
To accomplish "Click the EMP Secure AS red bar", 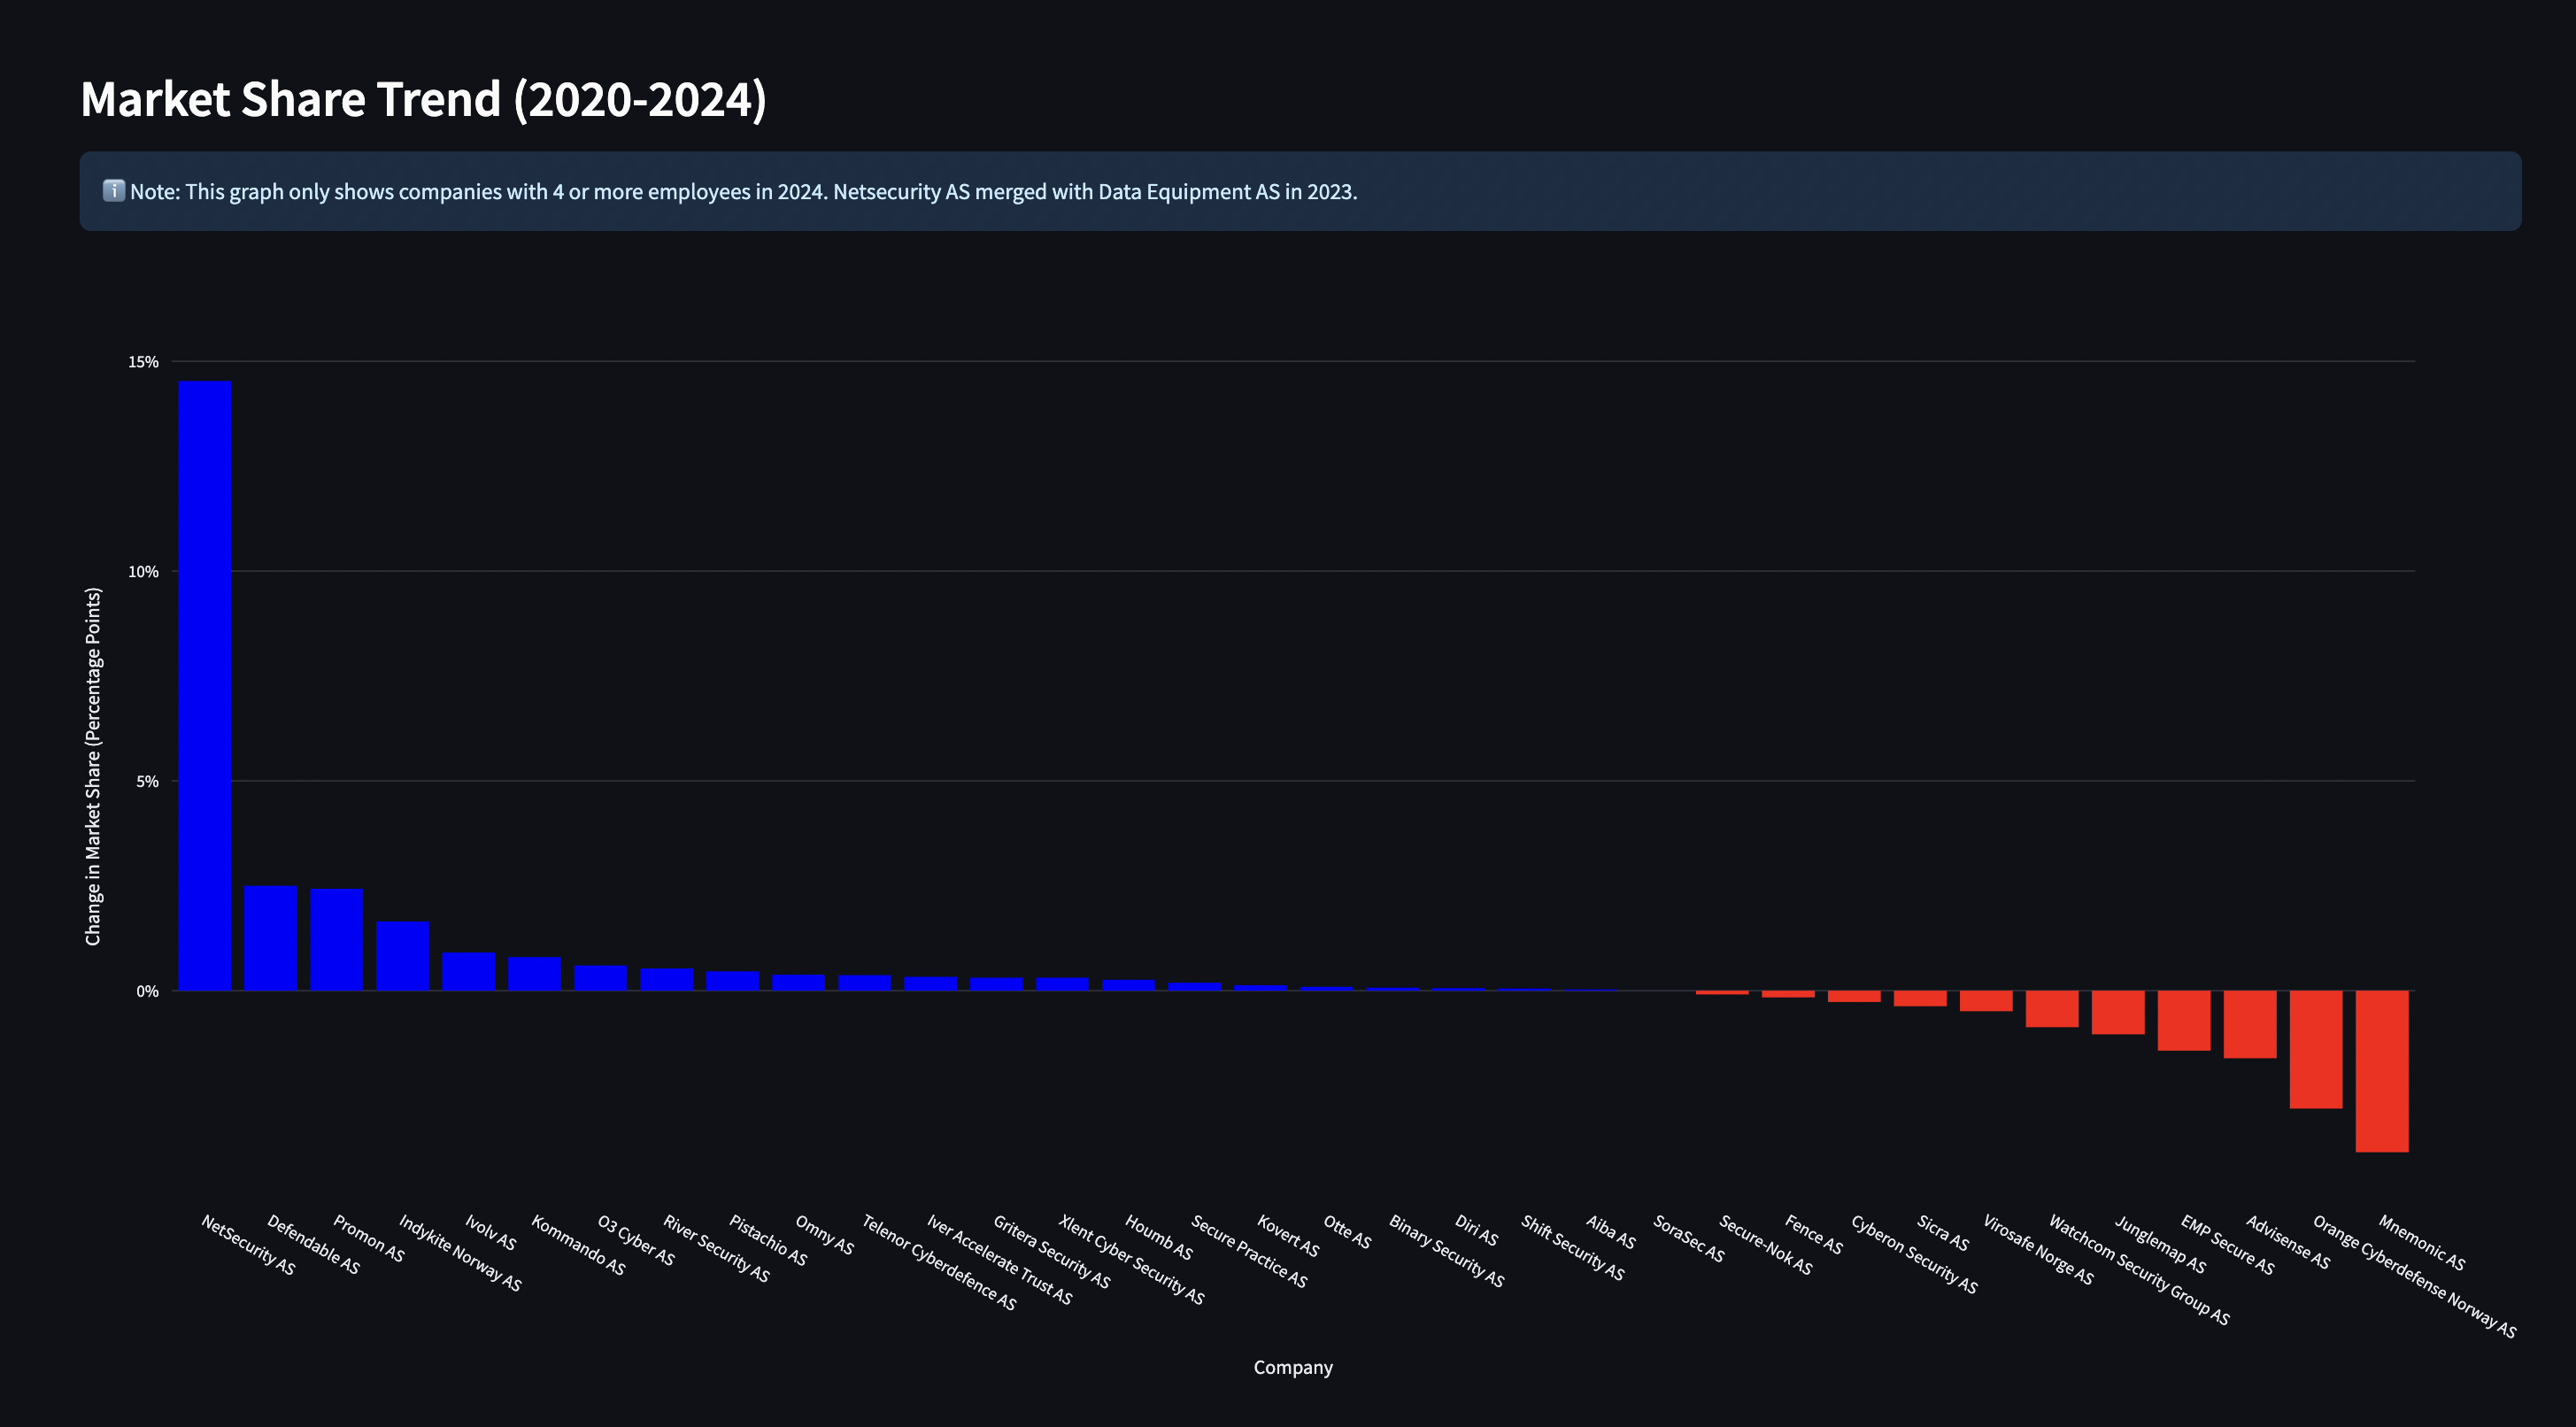I will coord(2184,1020).
